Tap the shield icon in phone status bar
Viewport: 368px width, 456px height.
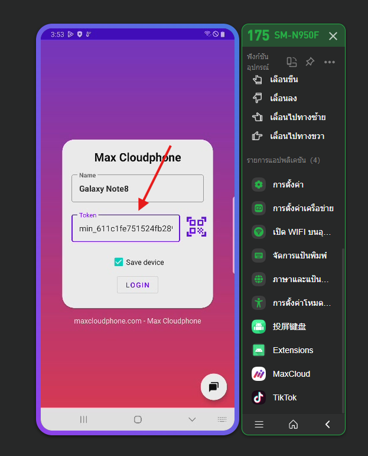coord(80,34)
